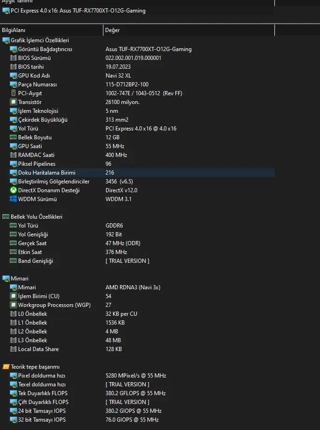
Task: Click the icon next to BIOS tarihi
Action: pyautogui.click(x=13, y=67)
